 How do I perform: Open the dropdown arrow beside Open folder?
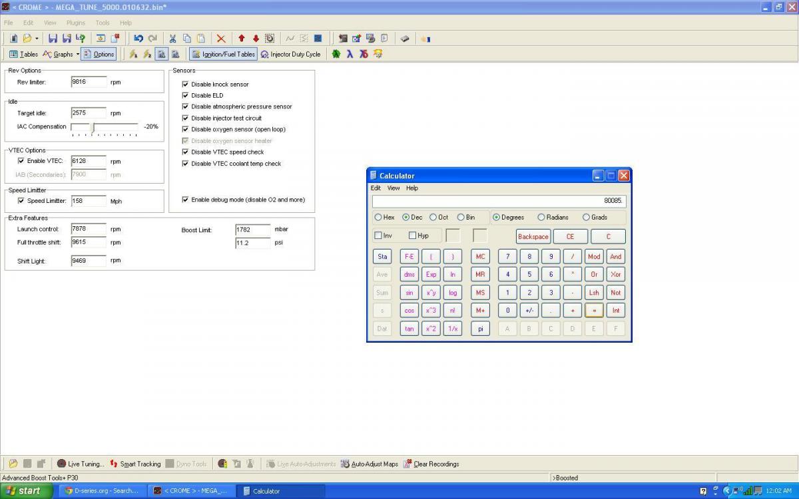pos(37,39)
